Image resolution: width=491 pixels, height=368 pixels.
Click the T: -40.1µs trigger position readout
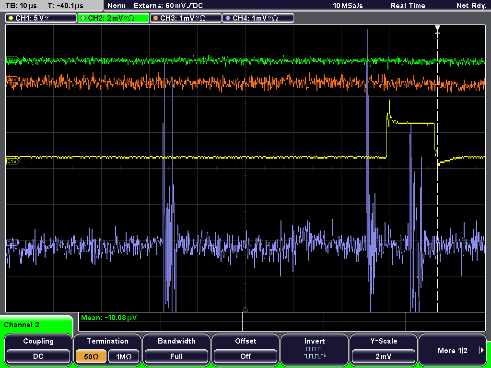click(x=65, y=6)
